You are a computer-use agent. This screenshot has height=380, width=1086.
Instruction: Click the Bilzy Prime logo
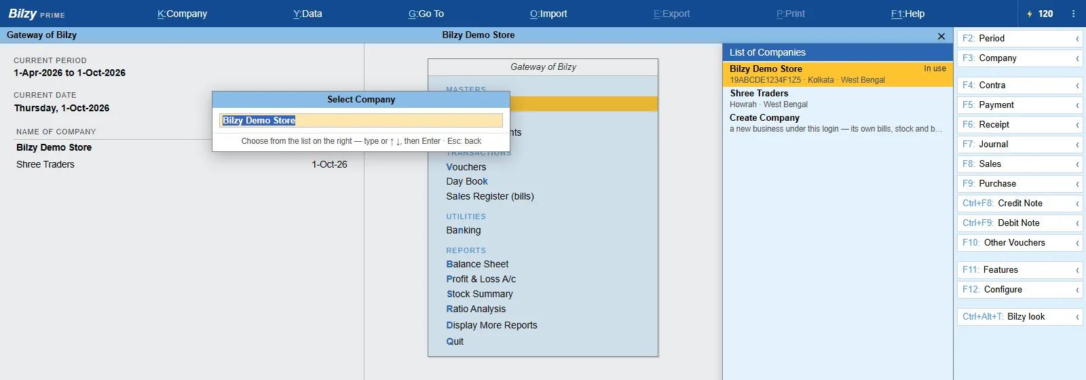(x=37, y=14)
